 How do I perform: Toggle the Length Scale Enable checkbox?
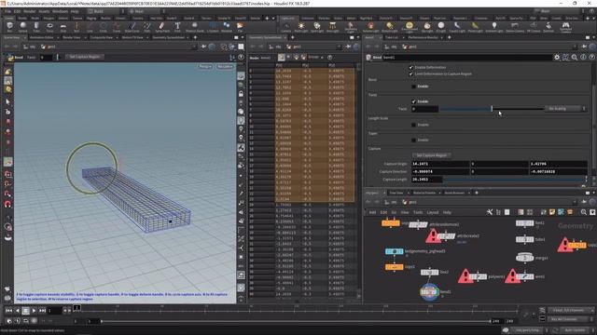click(414, 125)
